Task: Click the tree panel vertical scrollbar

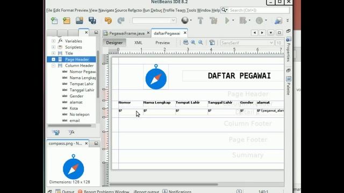Action: (x=98, y=75)
